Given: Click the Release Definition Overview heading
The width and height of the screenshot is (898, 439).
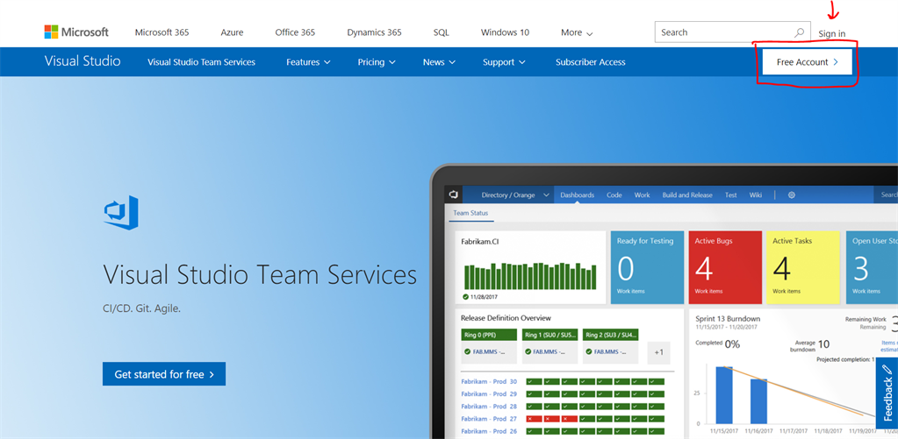Looking at the screenshot, I should click(x=506, y=318).
